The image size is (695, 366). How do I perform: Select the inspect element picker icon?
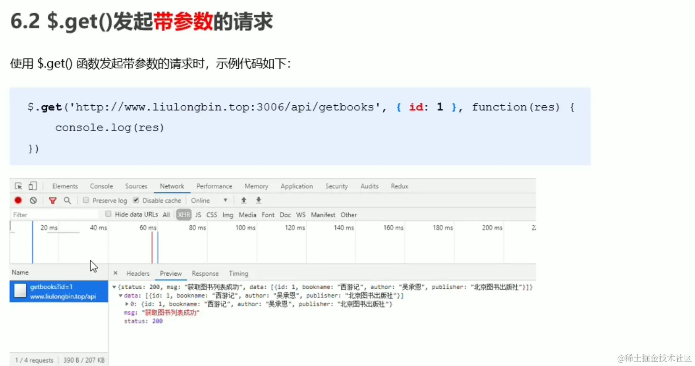tap(18, 186)
